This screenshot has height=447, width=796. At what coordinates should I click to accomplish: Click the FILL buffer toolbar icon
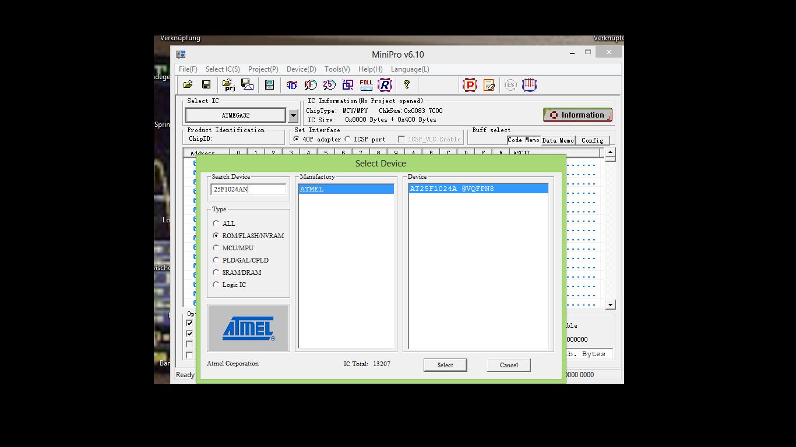point(367,85)
